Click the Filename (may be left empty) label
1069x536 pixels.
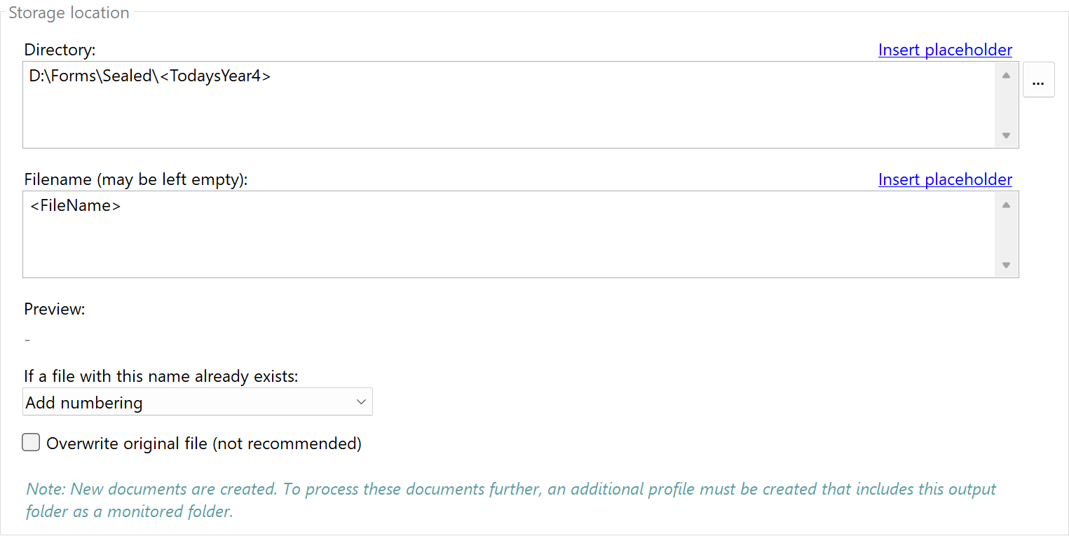pyautogui.click(x=136, y=179)
